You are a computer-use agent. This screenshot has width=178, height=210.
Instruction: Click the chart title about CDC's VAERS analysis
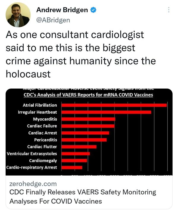tap(88, 95)
